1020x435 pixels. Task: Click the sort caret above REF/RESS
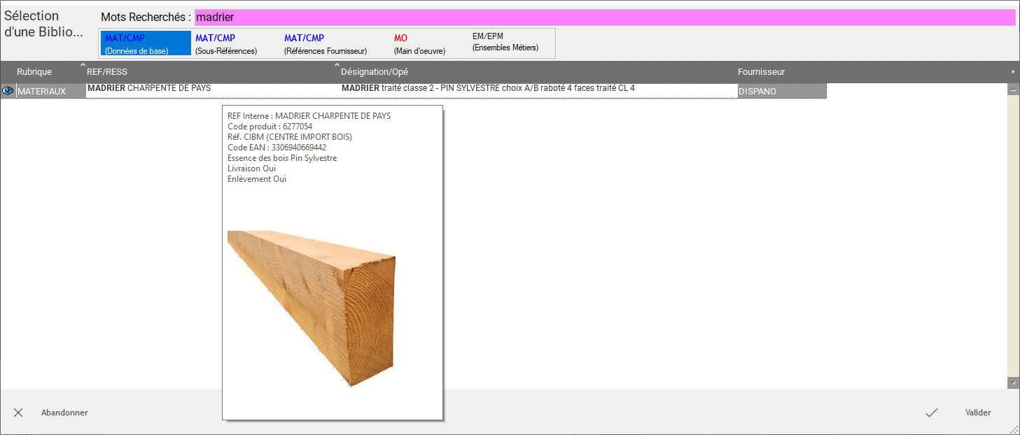point(83,65)
